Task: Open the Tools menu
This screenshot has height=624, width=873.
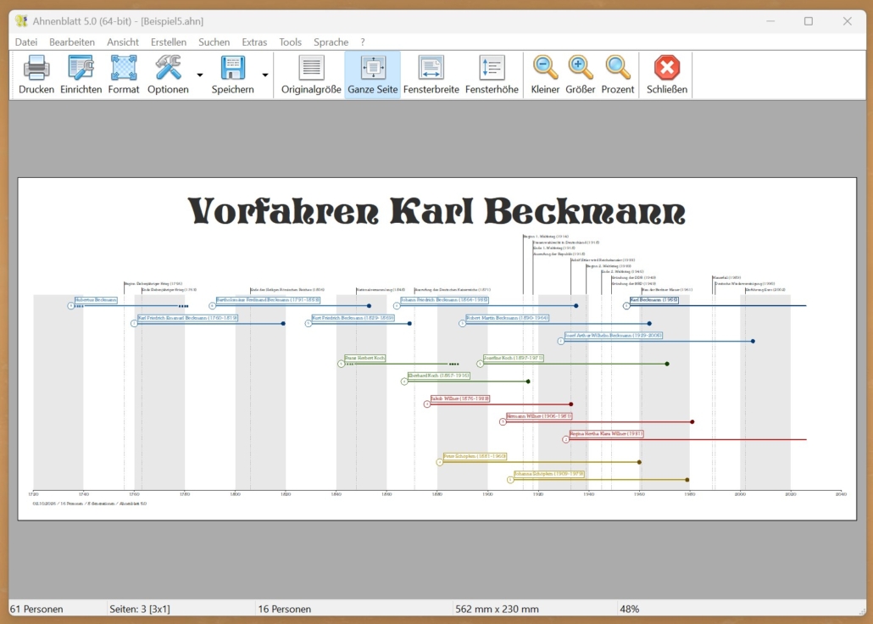Action: coord(290,42)
